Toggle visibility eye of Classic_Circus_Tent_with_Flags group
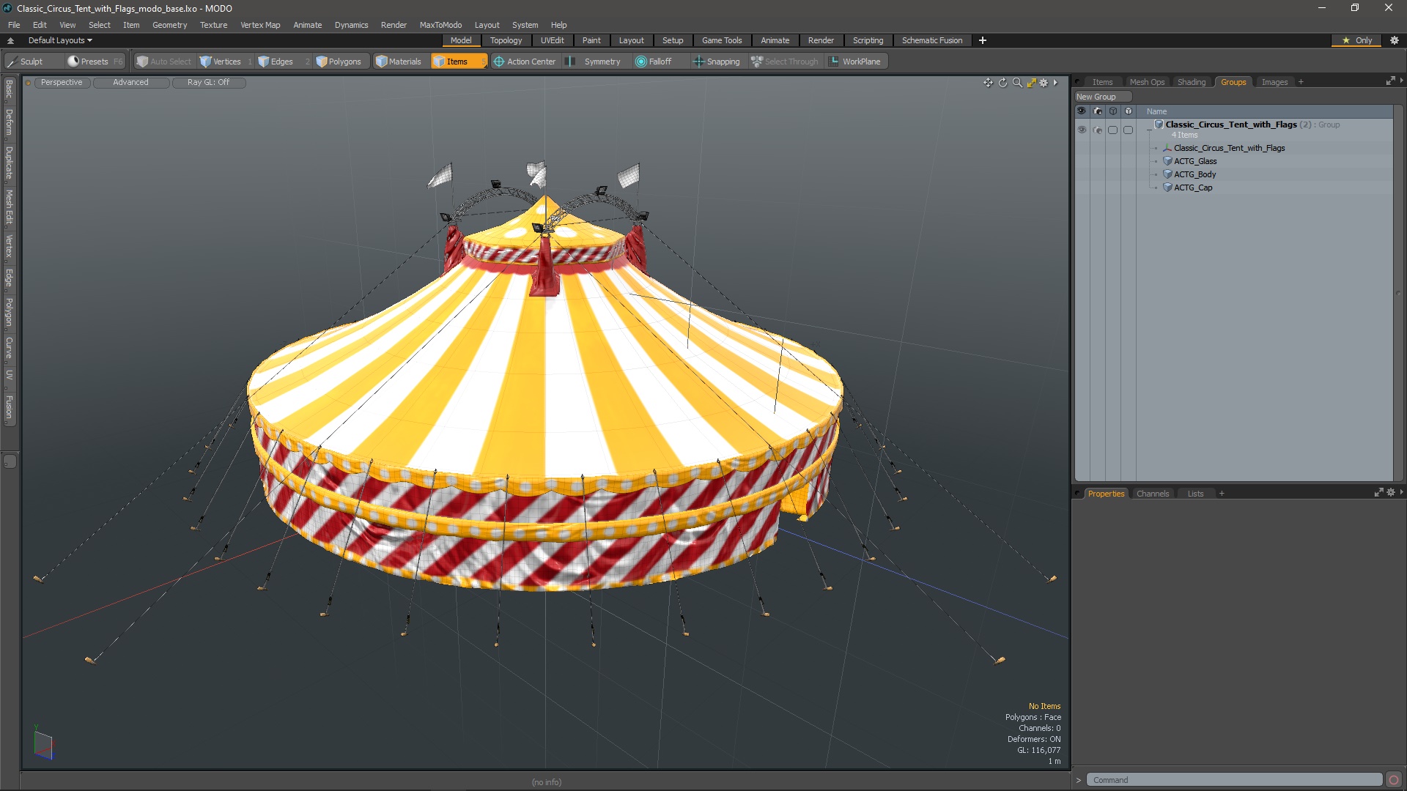1407x791 pixels. 1082,130
